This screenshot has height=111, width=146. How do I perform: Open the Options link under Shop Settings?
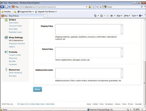click(12, 47)
